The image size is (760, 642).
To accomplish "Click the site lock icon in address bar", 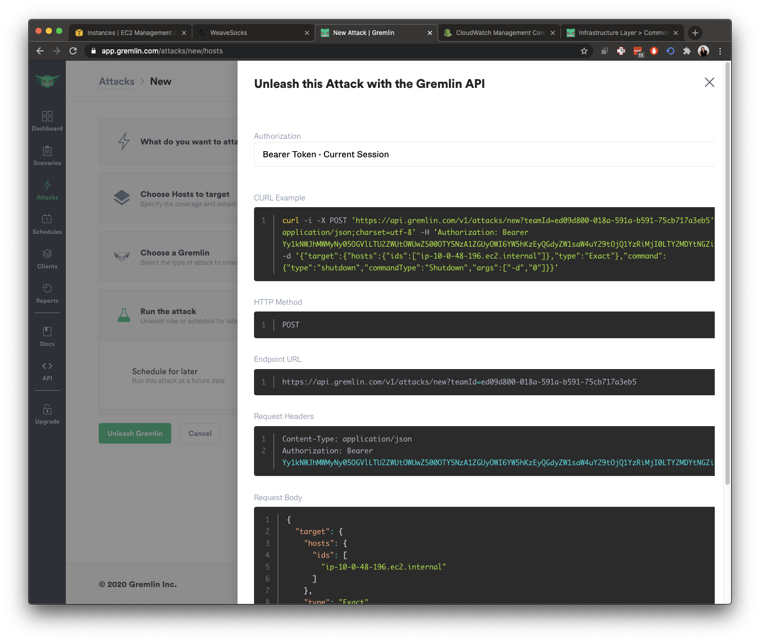I will 93,51.
